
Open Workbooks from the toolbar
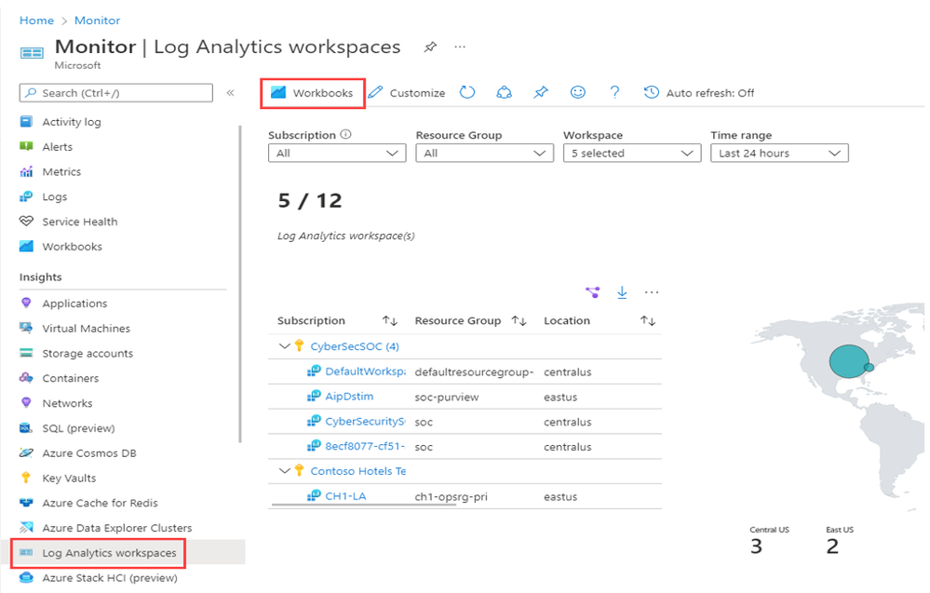(312, 93)
